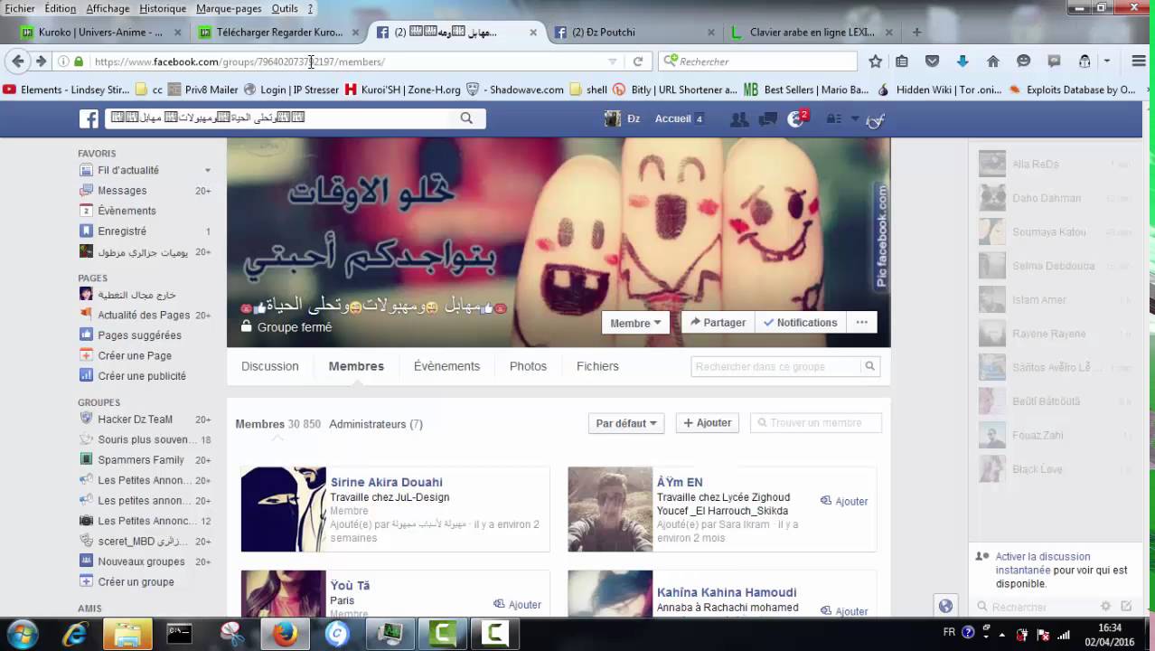Open Facebook notifications globe icon
The image size is (1155, 651).
click(796, 119)
